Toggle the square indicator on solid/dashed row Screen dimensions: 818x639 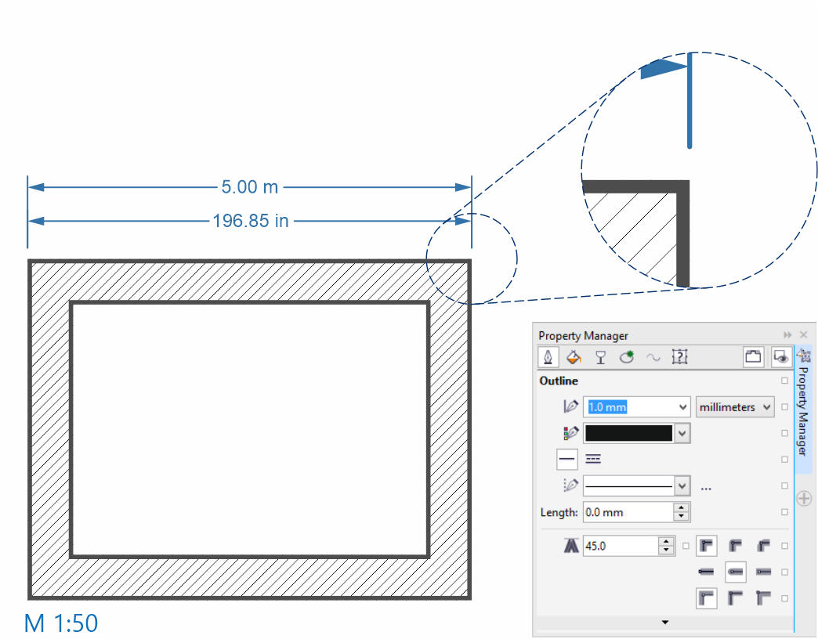coord(784,459)
